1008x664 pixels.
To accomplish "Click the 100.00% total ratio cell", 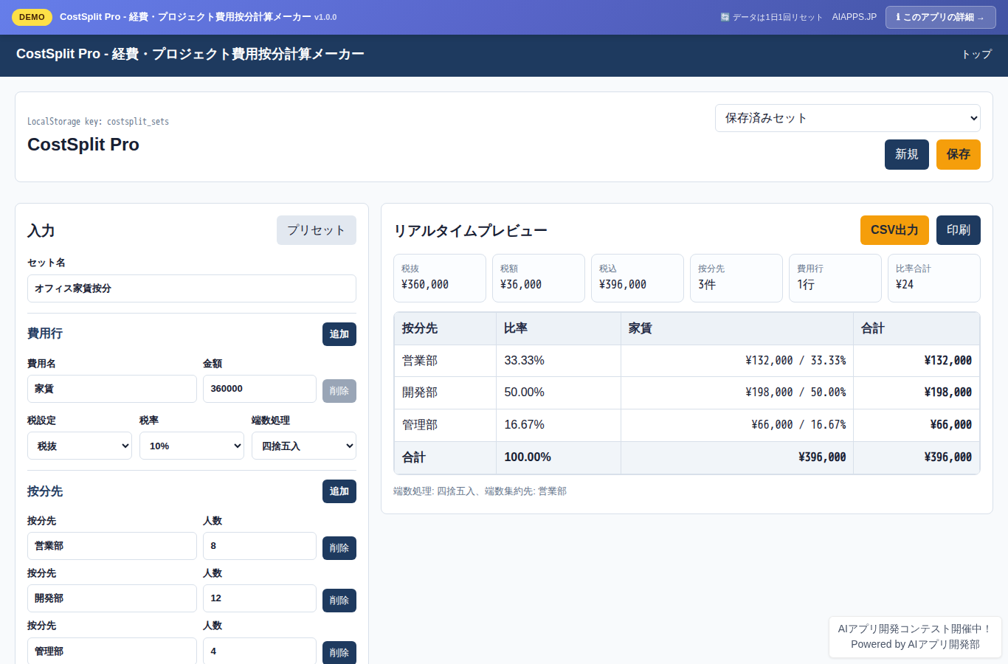I will pyautogui.click(x=559, y=457).
